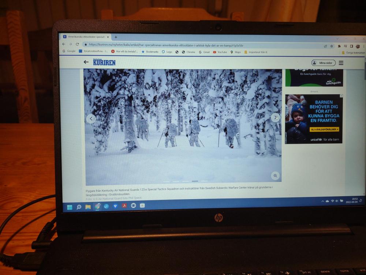Go to previous photo in the carousel

click(x=91, y=118)
